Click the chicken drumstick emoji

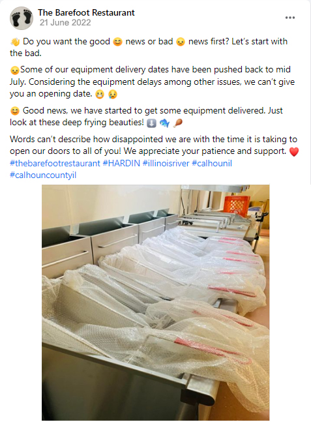[177, 123]
